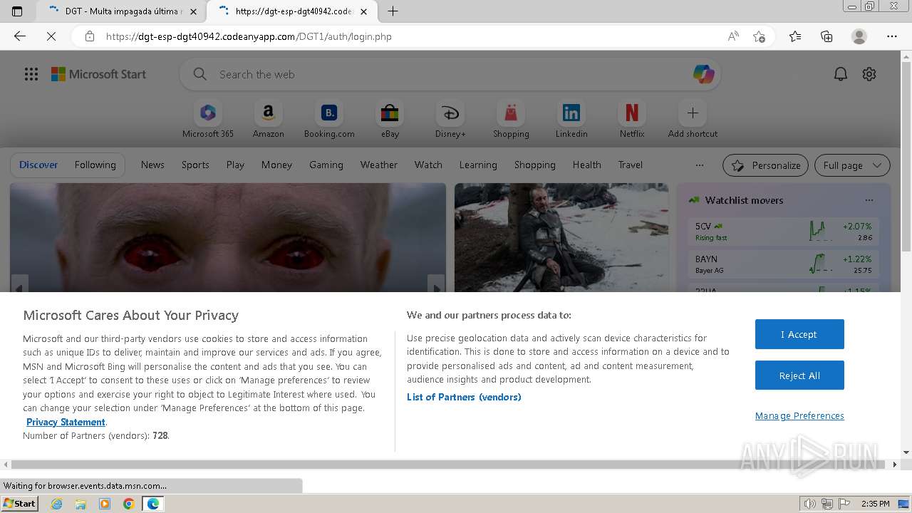Open Manage Preferences link

pos(799,415)
